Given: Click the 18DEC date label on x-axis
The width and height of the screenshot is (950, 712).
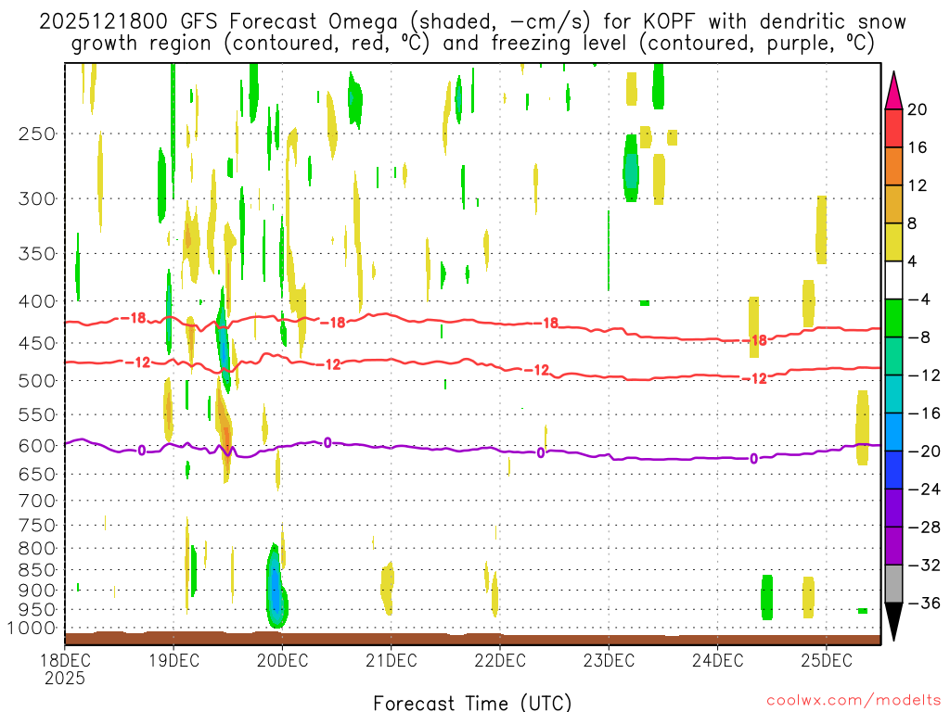Looking at the screenshot, I should pyautogui.click(x=65, y=660).
